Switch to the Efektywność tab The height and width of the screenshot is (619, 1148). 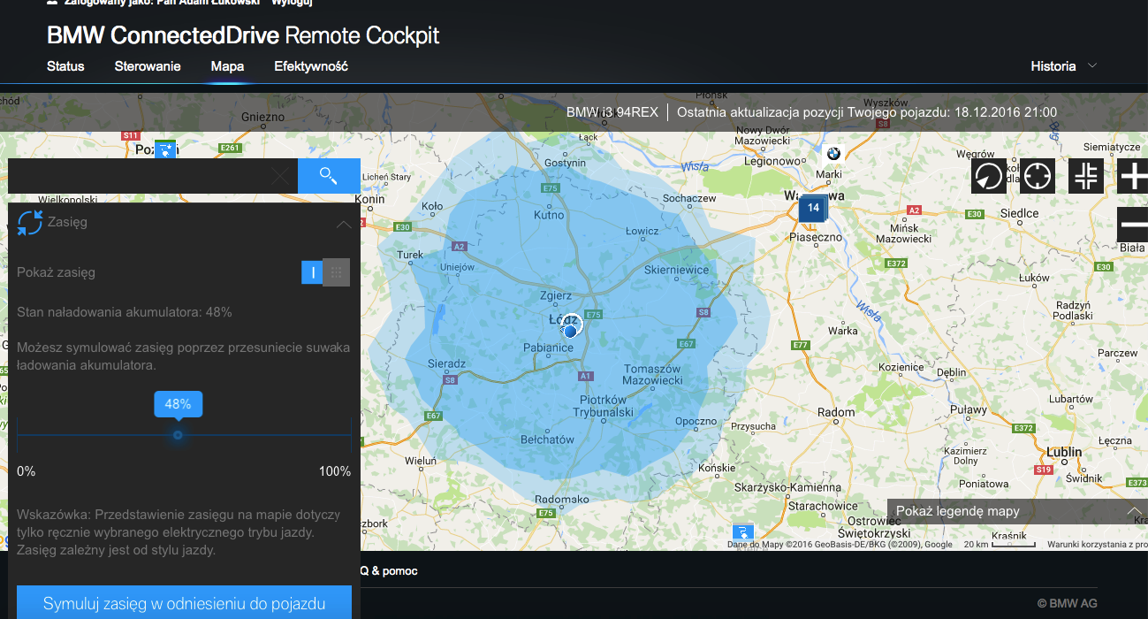click(x=311, y=66)
